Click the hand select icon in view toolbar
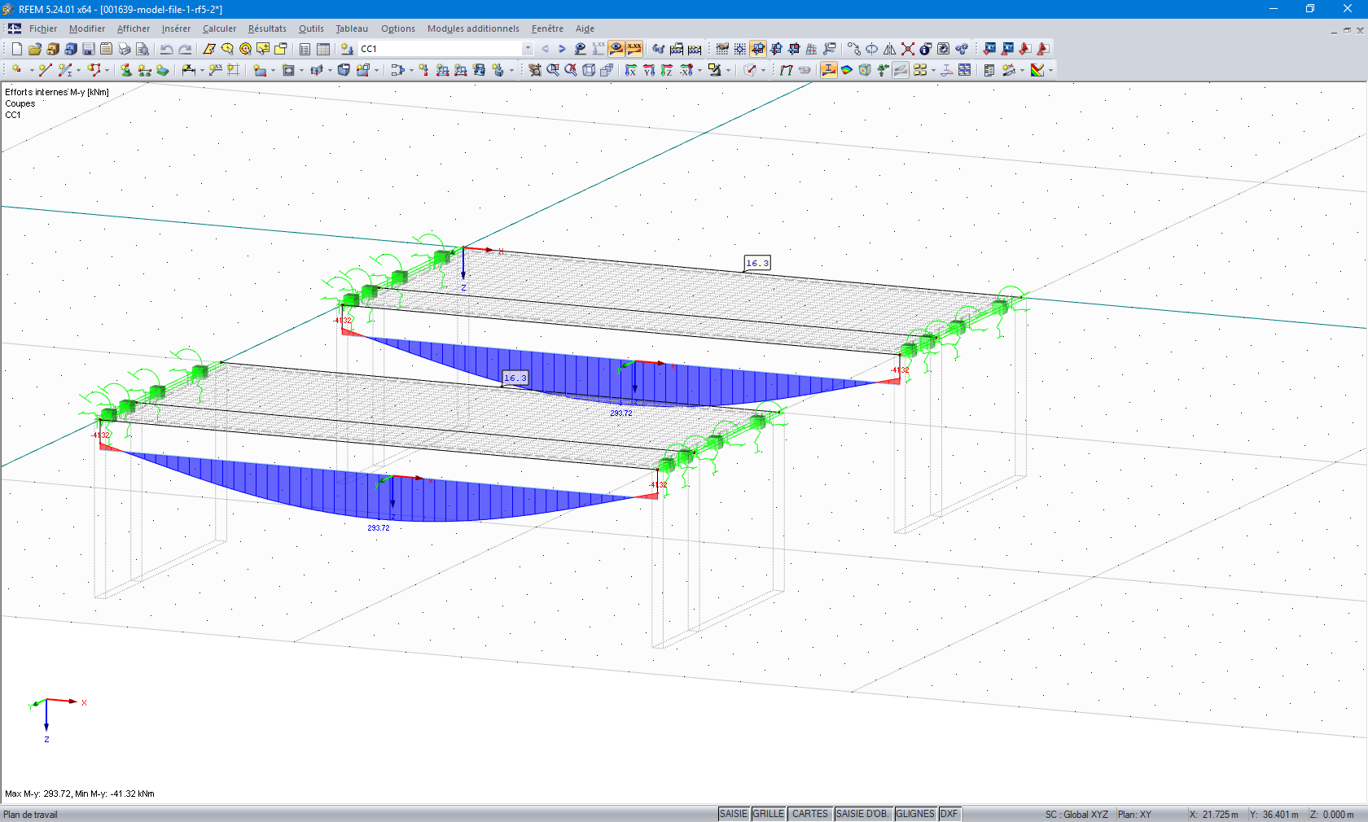Viewport: 1368px width, 822px height. pos(535,70)
